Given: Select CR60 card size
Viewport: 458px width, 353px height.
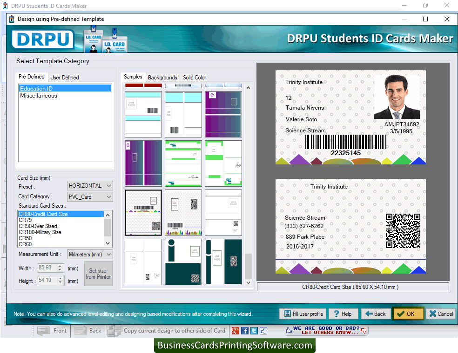Looking at the screenshot, I should coord(61,244).
